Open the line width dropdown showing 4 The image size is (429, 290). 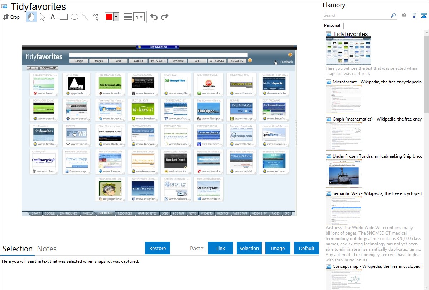tap(139, 17)
